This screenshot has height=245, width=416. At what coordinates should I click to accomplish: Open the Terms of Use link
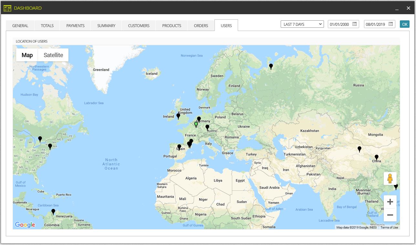389,227
